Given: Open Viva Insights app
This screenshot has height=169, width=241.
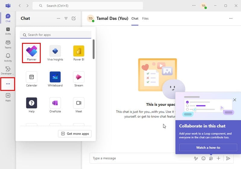Looking at the screenshot, I should coord(55,53).
